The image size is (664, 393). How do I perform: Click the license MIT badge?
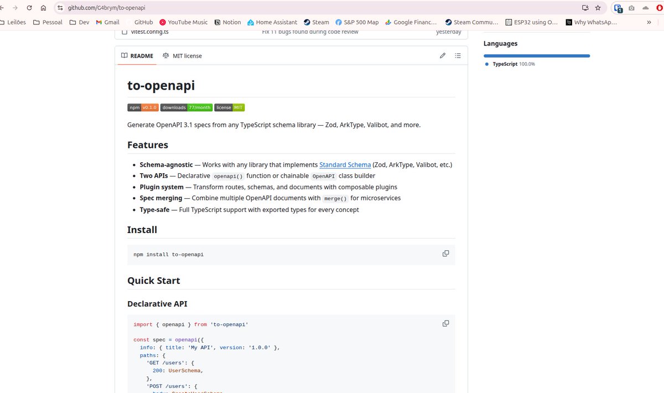click(230, 107)
